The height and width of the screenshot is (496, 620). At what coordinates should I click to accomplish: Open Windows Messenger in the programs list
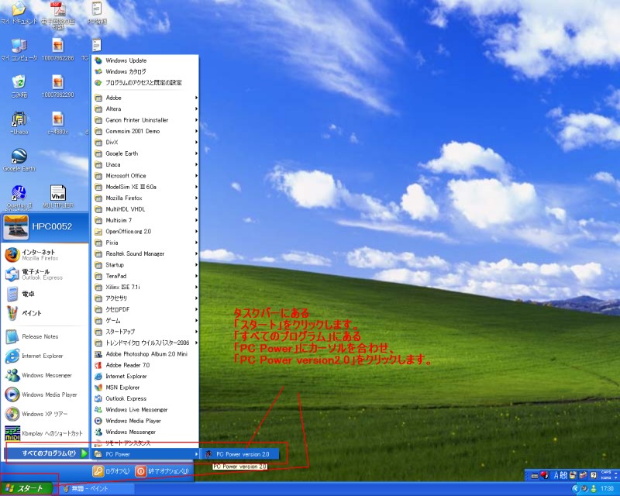coord(145,432)
